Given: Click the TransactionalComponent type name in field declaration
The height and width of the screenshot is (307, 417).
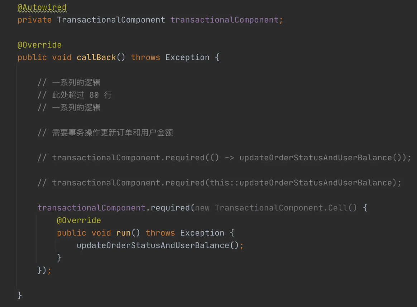Looking at the screenshot, I should (111, 20).
